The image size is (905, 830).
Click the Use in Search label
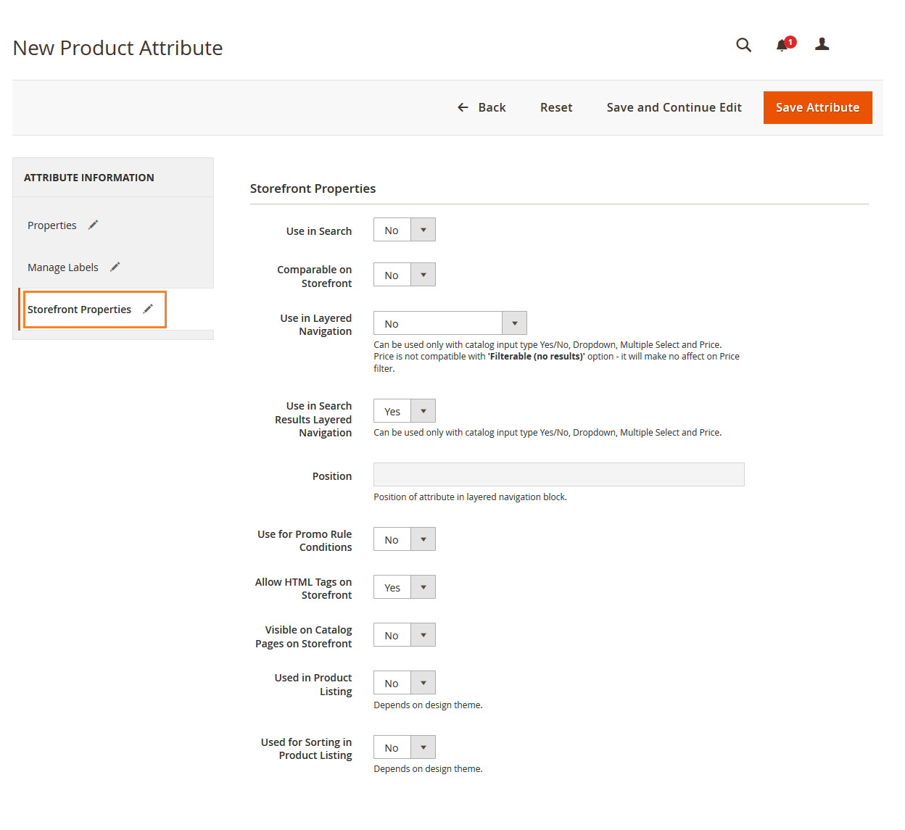click(319, 231)
